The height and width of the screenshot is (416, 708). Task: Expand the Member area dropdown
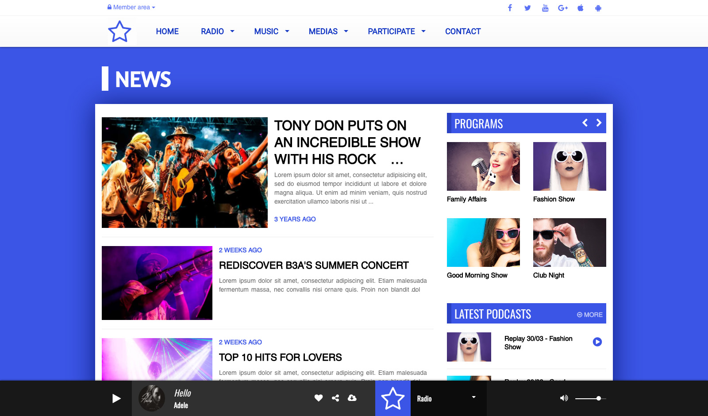(131, 7)
